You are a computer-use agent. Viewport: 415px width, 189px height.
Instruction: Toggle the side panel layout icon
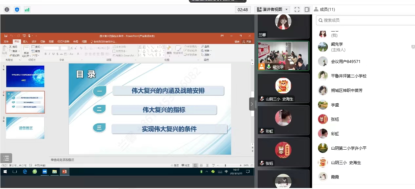tap(307, 10)
